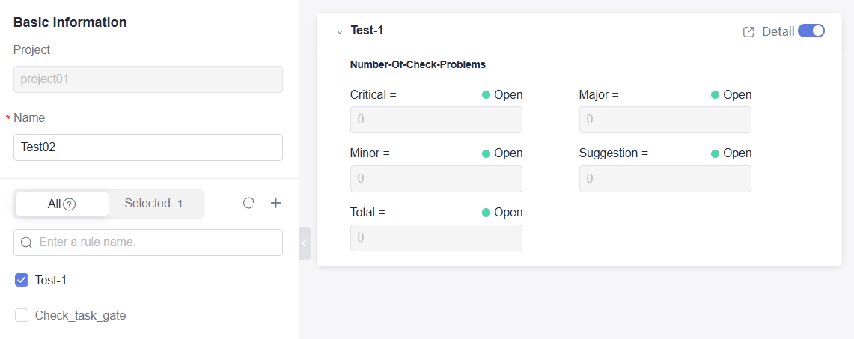Click the plus icon to add rule
854x339 pixels.
(275, 203)
